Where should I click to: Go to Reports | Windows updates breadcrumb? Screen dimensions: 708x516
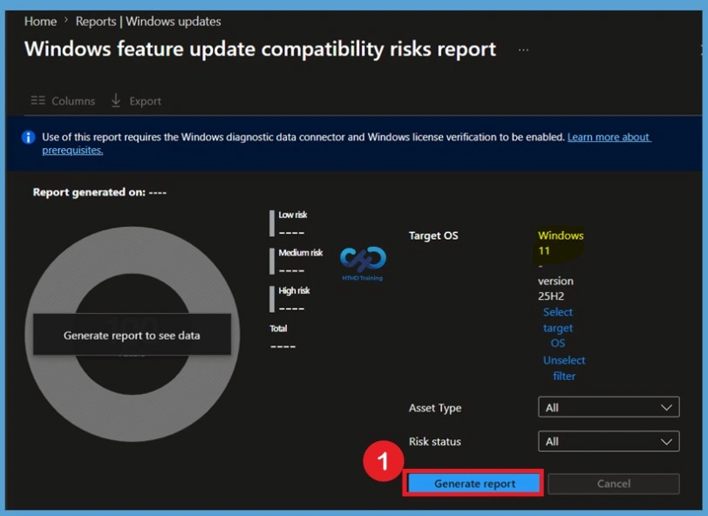coord(148,21)
